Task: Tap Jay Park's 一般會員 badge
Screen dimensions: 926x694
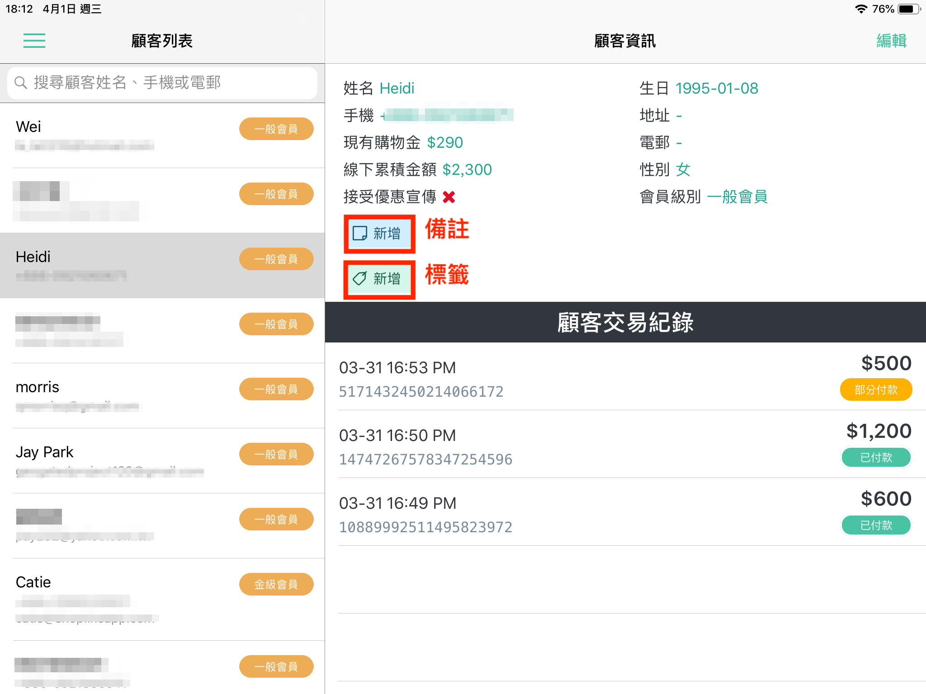Action: click(x=276, y=455)
